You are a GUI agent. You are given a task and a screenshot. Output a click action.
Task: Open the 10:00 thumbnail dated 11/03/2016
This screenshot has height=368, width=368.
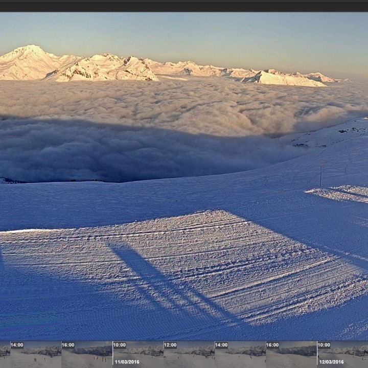coord(138,354)
